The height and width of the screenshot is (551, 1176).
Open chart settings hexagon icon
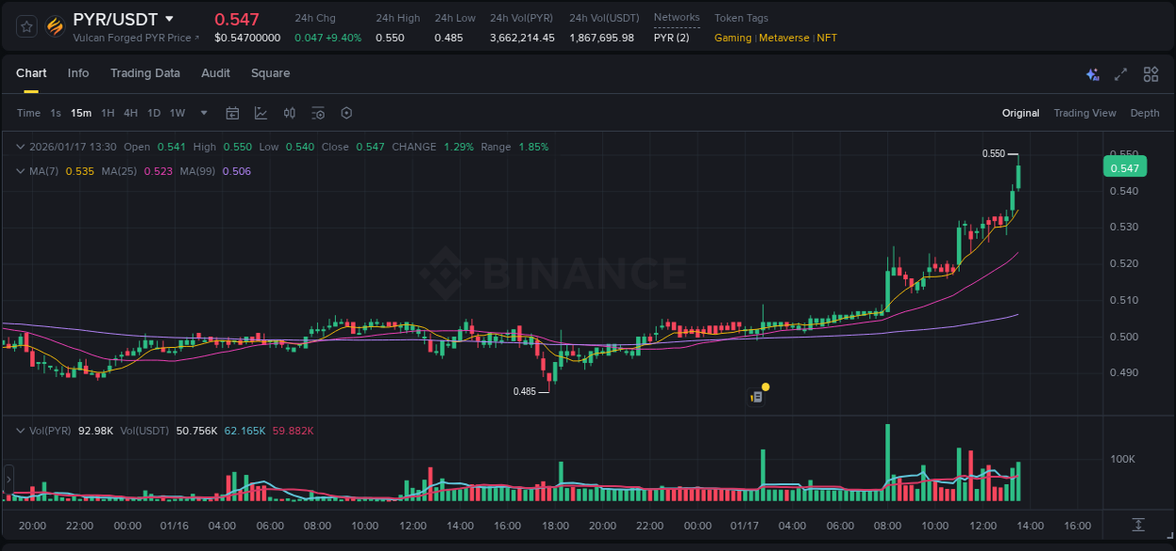(346, 113)
